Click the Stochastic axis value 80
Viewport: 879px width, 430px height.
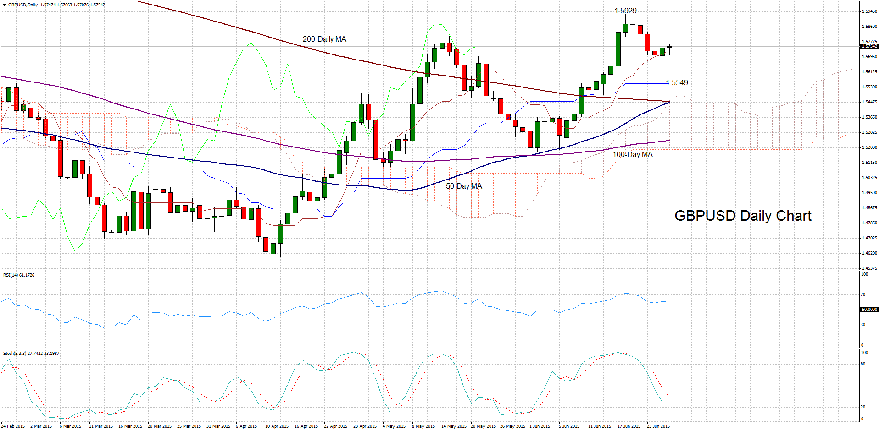863,364
